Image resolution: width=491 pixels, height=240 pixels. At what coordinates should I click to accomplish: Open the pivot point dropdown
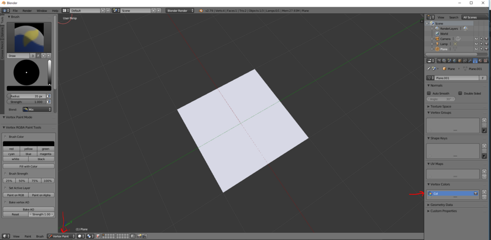coord(90,236)
